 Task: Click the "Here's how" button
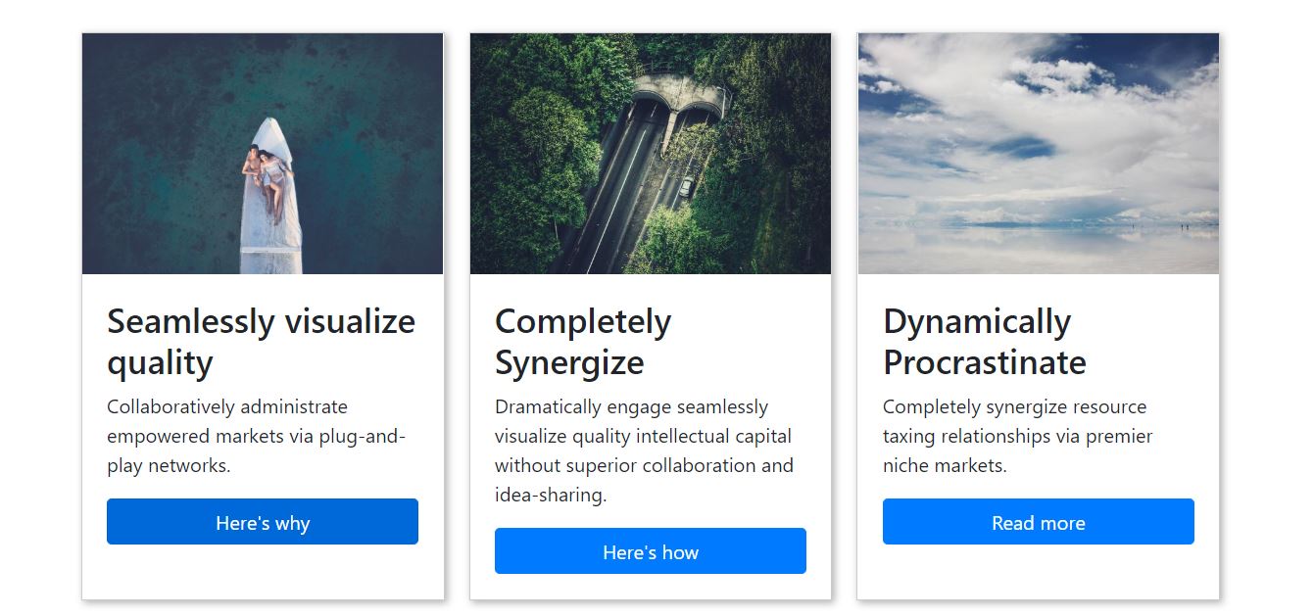651,551
